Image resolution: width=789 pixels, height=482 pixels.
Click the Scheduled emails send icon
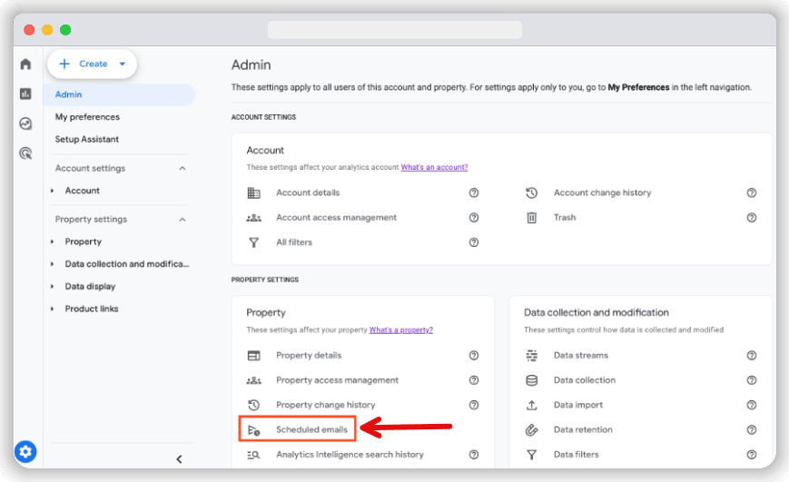tap(253, 429)
